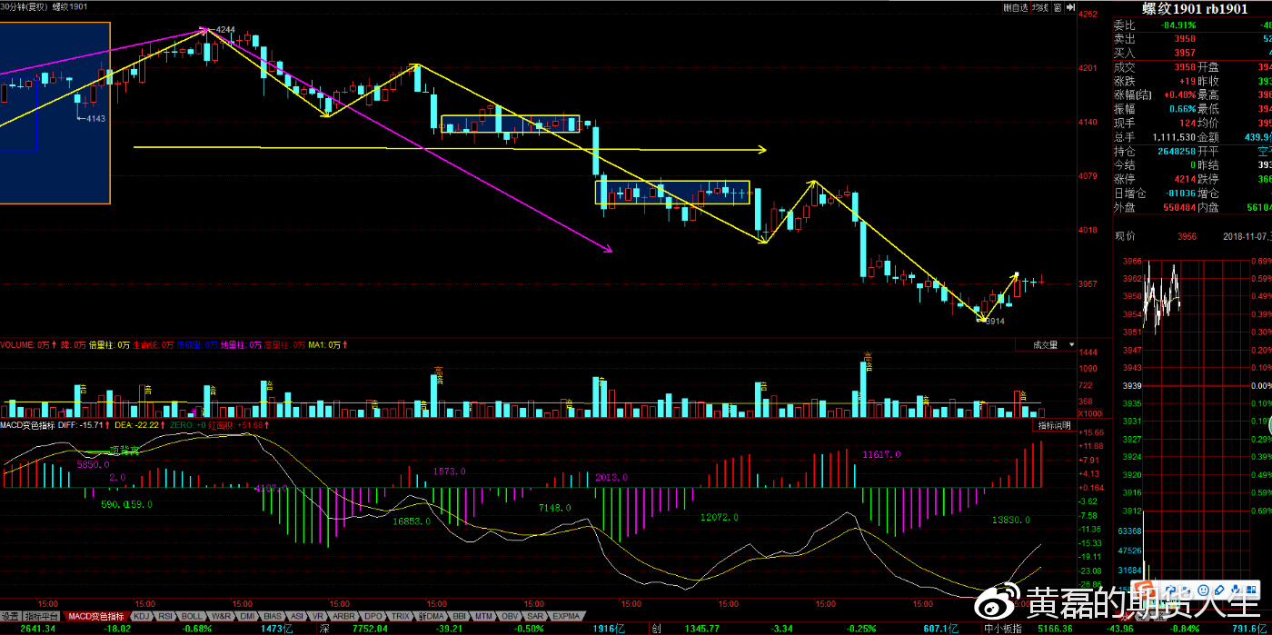This screenshot has width=1272, height=635.
Task: Click the 外盘 value 550484
Action: [1178, 208]
